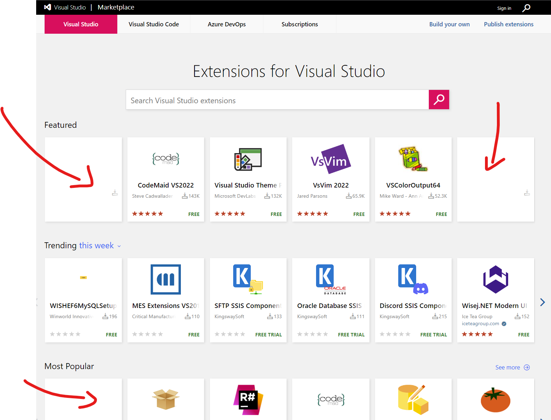The image size is (551, 420).
Task: Click publisher name Steve Cadwallader
Action: pos(152,196)
